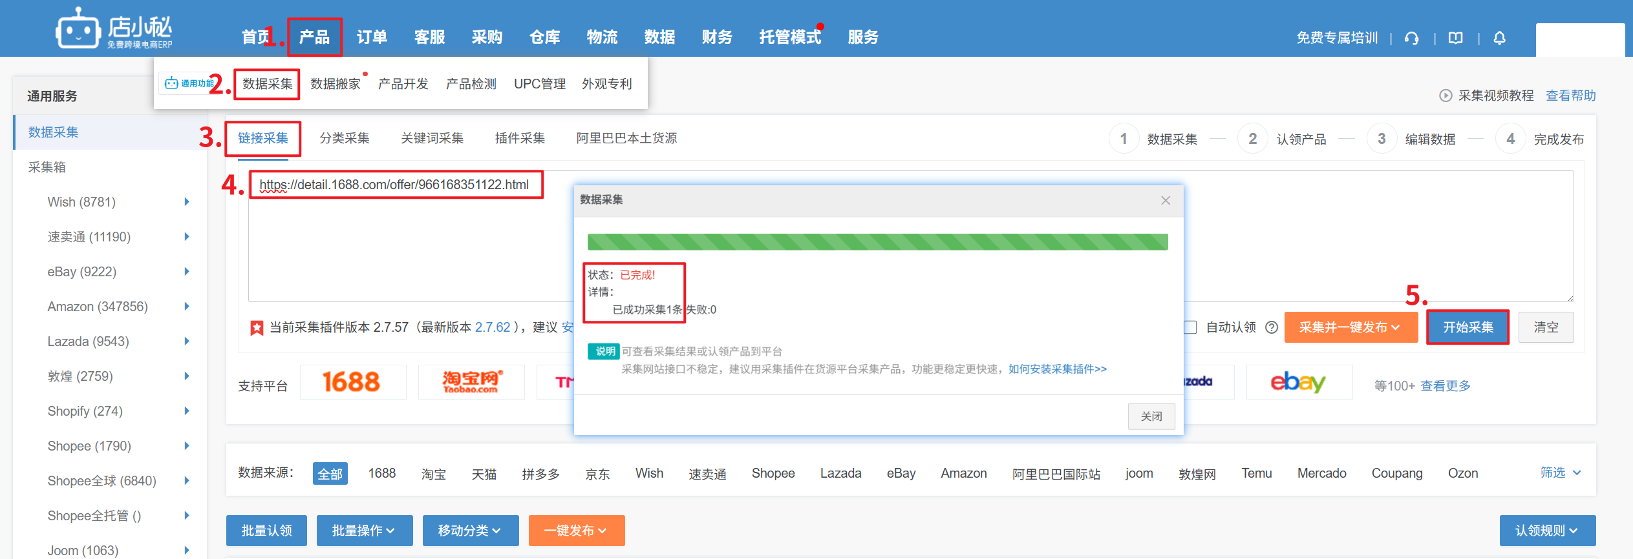Click the notification bell icon

tap(1499, 38)
